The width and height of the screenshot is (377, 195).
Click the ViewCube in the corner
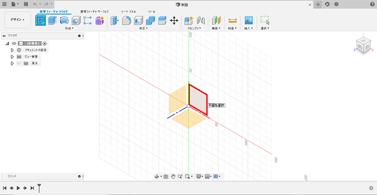click(x=364, y=46)
